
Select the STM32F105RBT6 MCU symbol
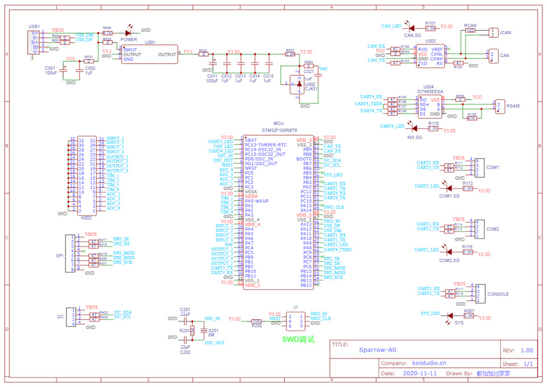tap(279, 211)
